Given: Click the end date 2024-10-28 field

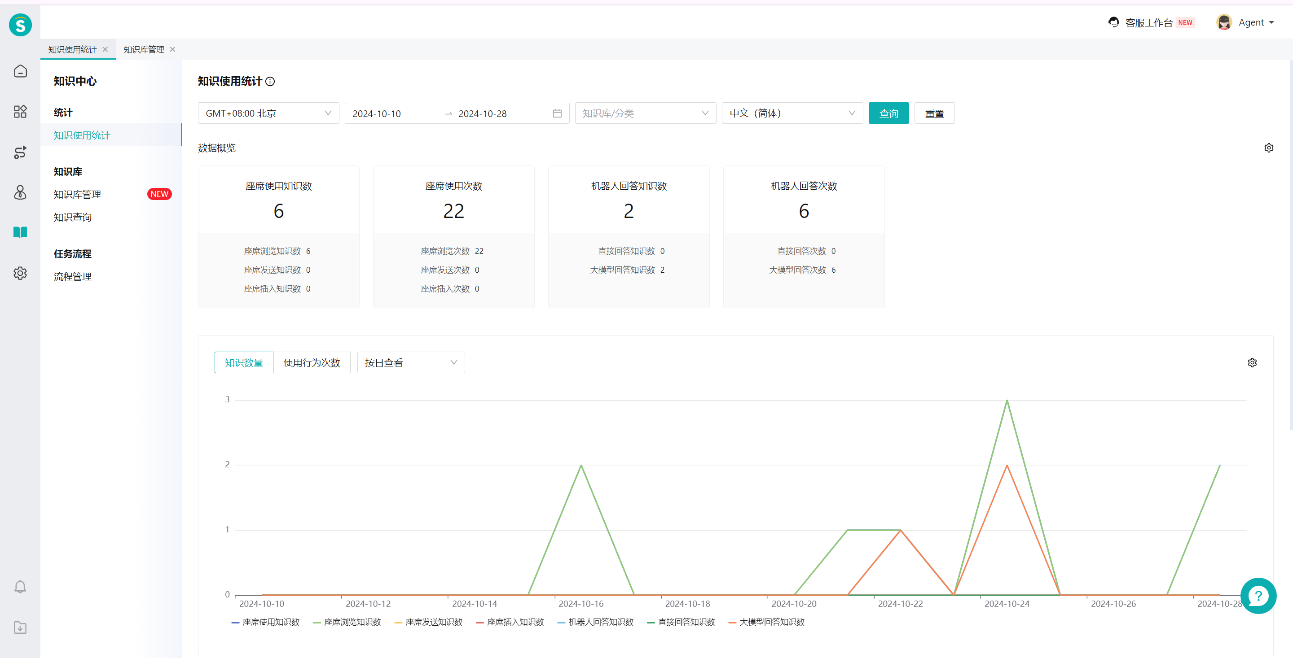Looking at the screenshot, I should [483, 114].
